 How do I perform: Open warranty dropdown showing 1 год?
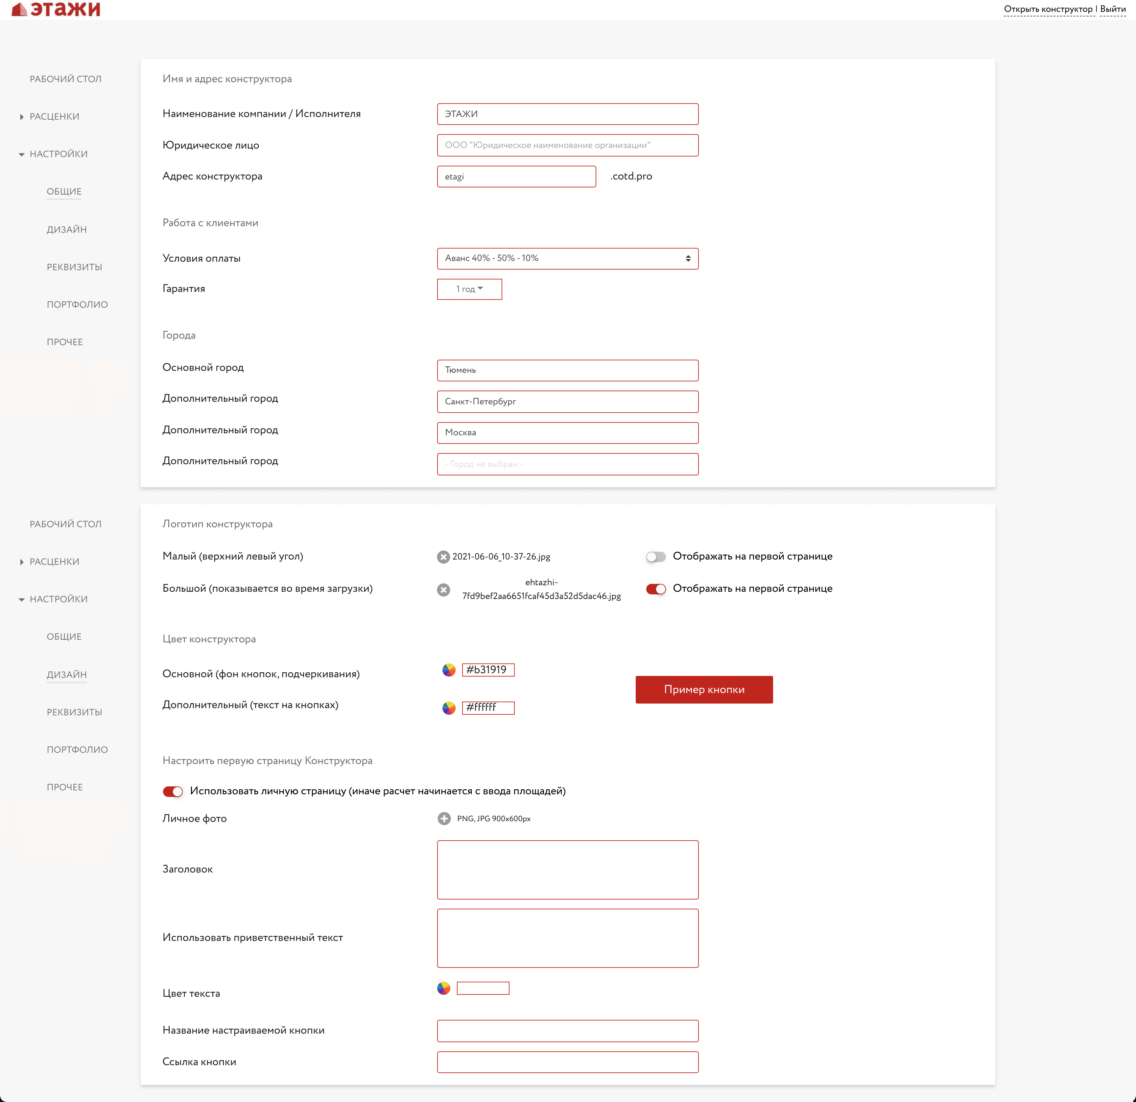coord(469,289)
